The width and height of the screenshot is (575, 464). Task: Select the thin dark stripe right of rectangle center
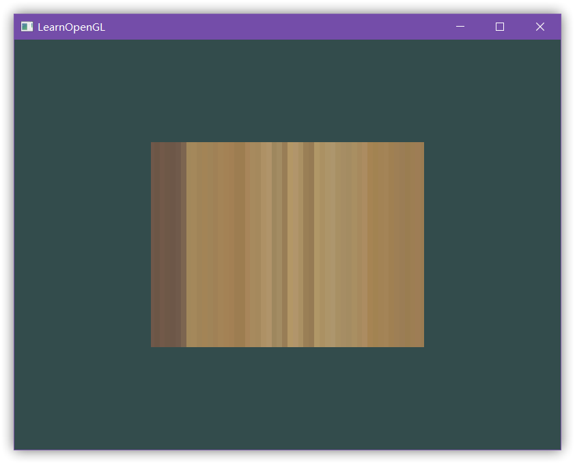tap(309, 245)
